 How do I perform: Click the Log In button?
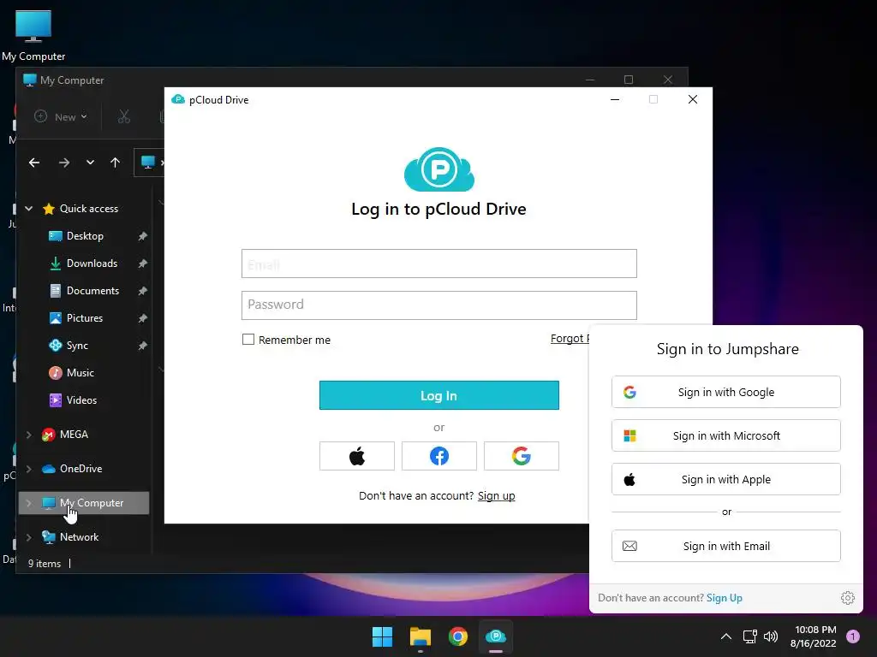pyautogui.click(x=439, y=395)
